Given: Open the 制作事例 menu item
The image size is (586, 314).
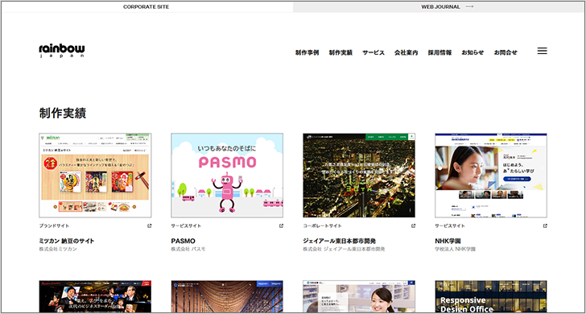Looking at the screenshot, I should click(307, 52).
